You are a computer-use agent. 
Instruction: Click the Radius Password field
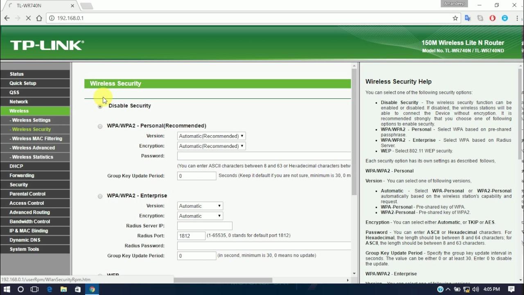264,246
